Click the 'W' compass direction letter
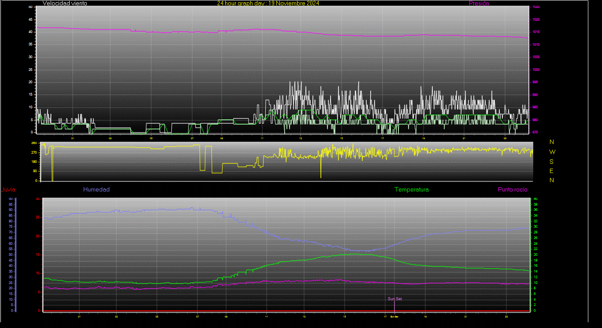This screenshot has width=602, height=328. click(x=552, y=151)
